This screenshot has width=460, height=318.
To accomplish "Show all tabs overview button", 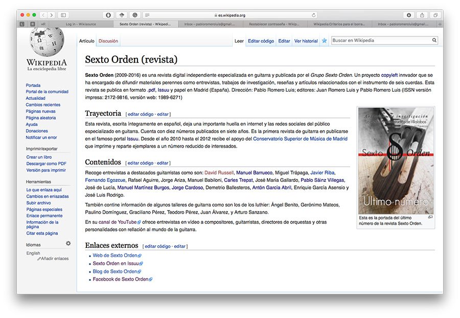I will point(435,15).
